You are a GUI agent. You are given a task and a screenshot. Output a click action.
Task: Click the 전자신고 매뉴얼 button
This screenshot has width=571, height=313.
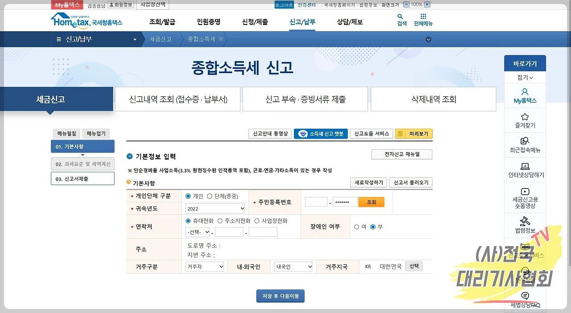pyautogui.click(x=402, y=154)
